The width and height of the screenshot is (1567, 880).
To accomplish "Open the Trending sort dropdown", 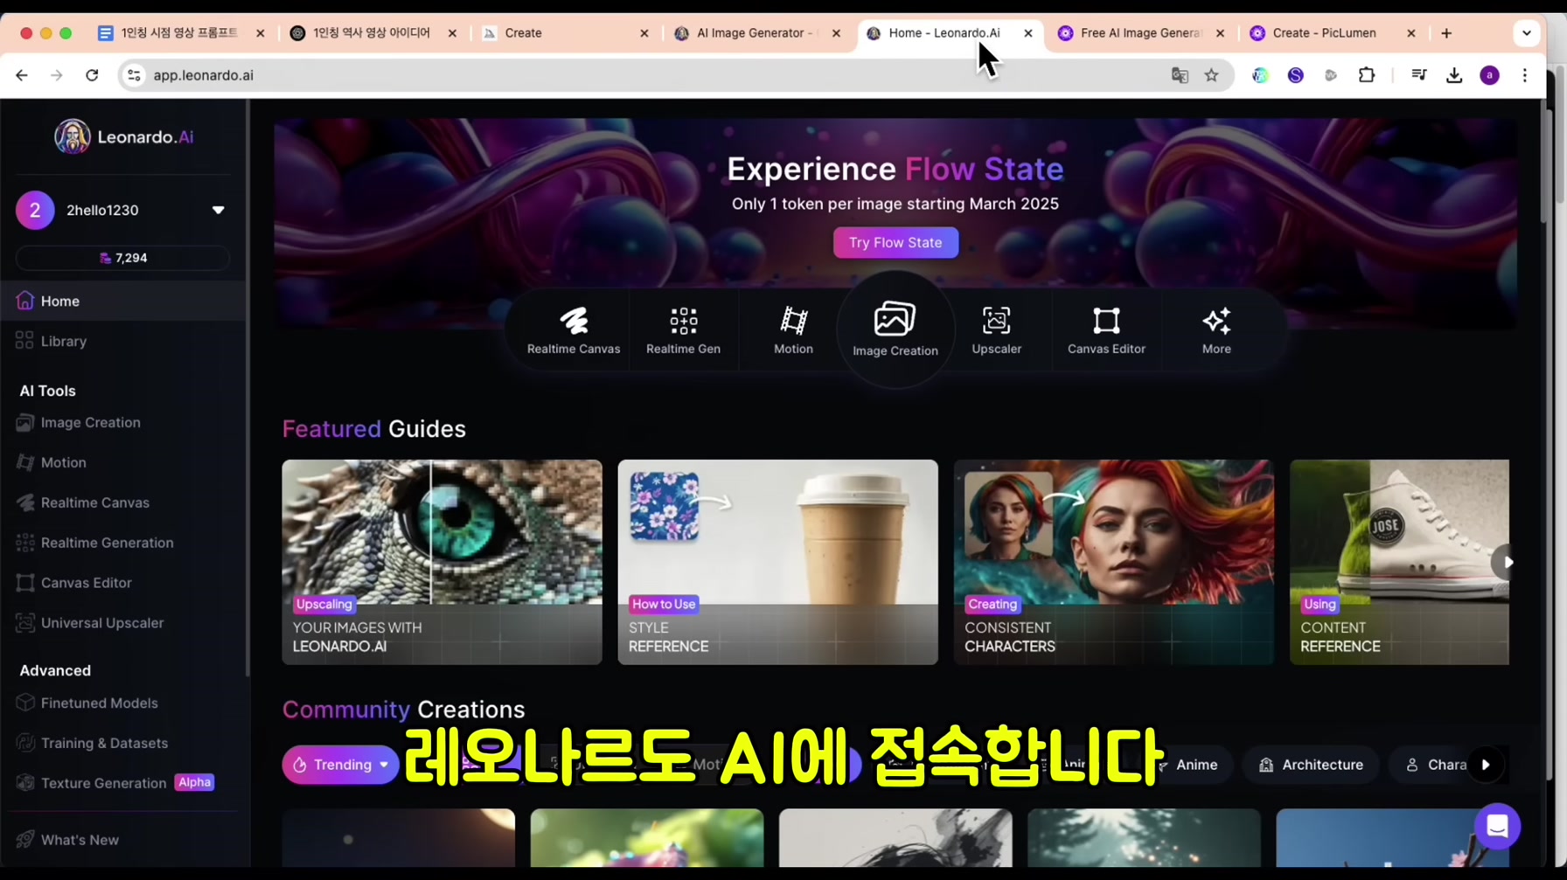I will point(341,765).
